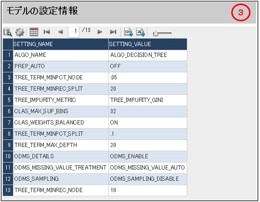
Task: Jump to the last page of records
Action: point(113,32)
